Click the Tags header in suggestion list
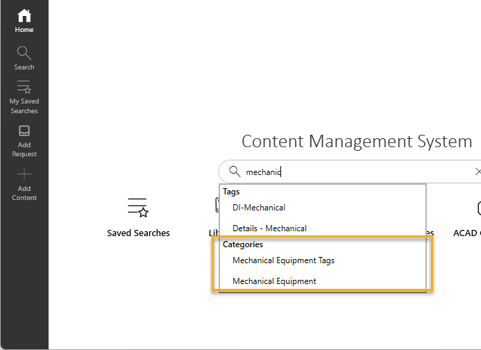The width and height of the screenshot is (481, 350). coord(231,192)
